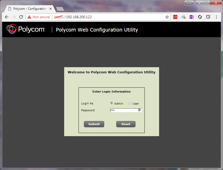Click into the Password input field

126,110
